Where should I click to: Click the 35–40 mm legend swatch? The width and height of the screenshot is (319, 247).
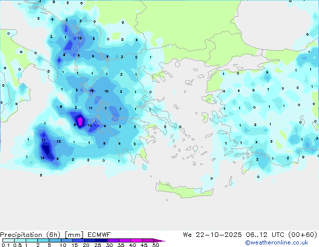tap(124, 240)
